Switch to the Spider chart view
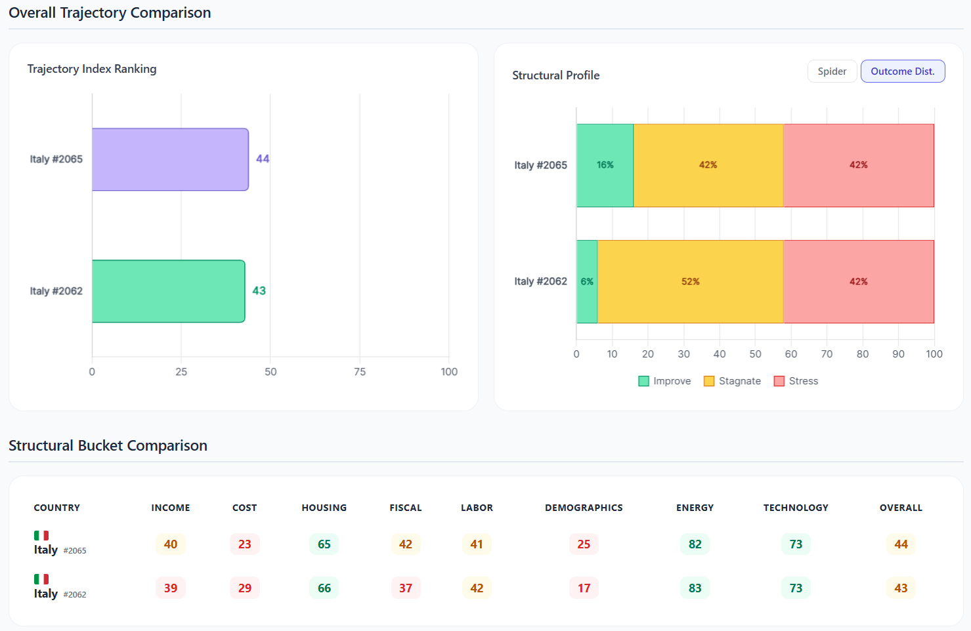This screenshot has height=631, width=971. click(832, 71)
